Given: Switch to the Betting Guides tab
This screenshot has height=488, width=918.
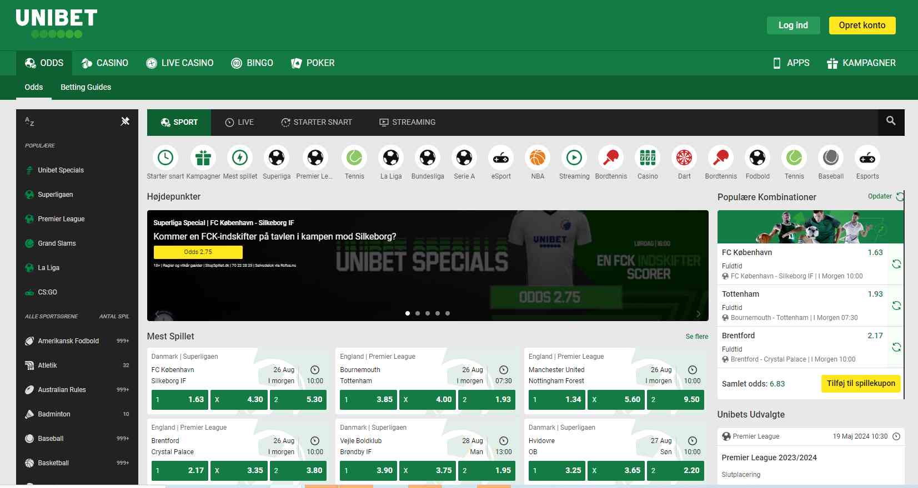Looking at the screenshot, I should 86,87.
